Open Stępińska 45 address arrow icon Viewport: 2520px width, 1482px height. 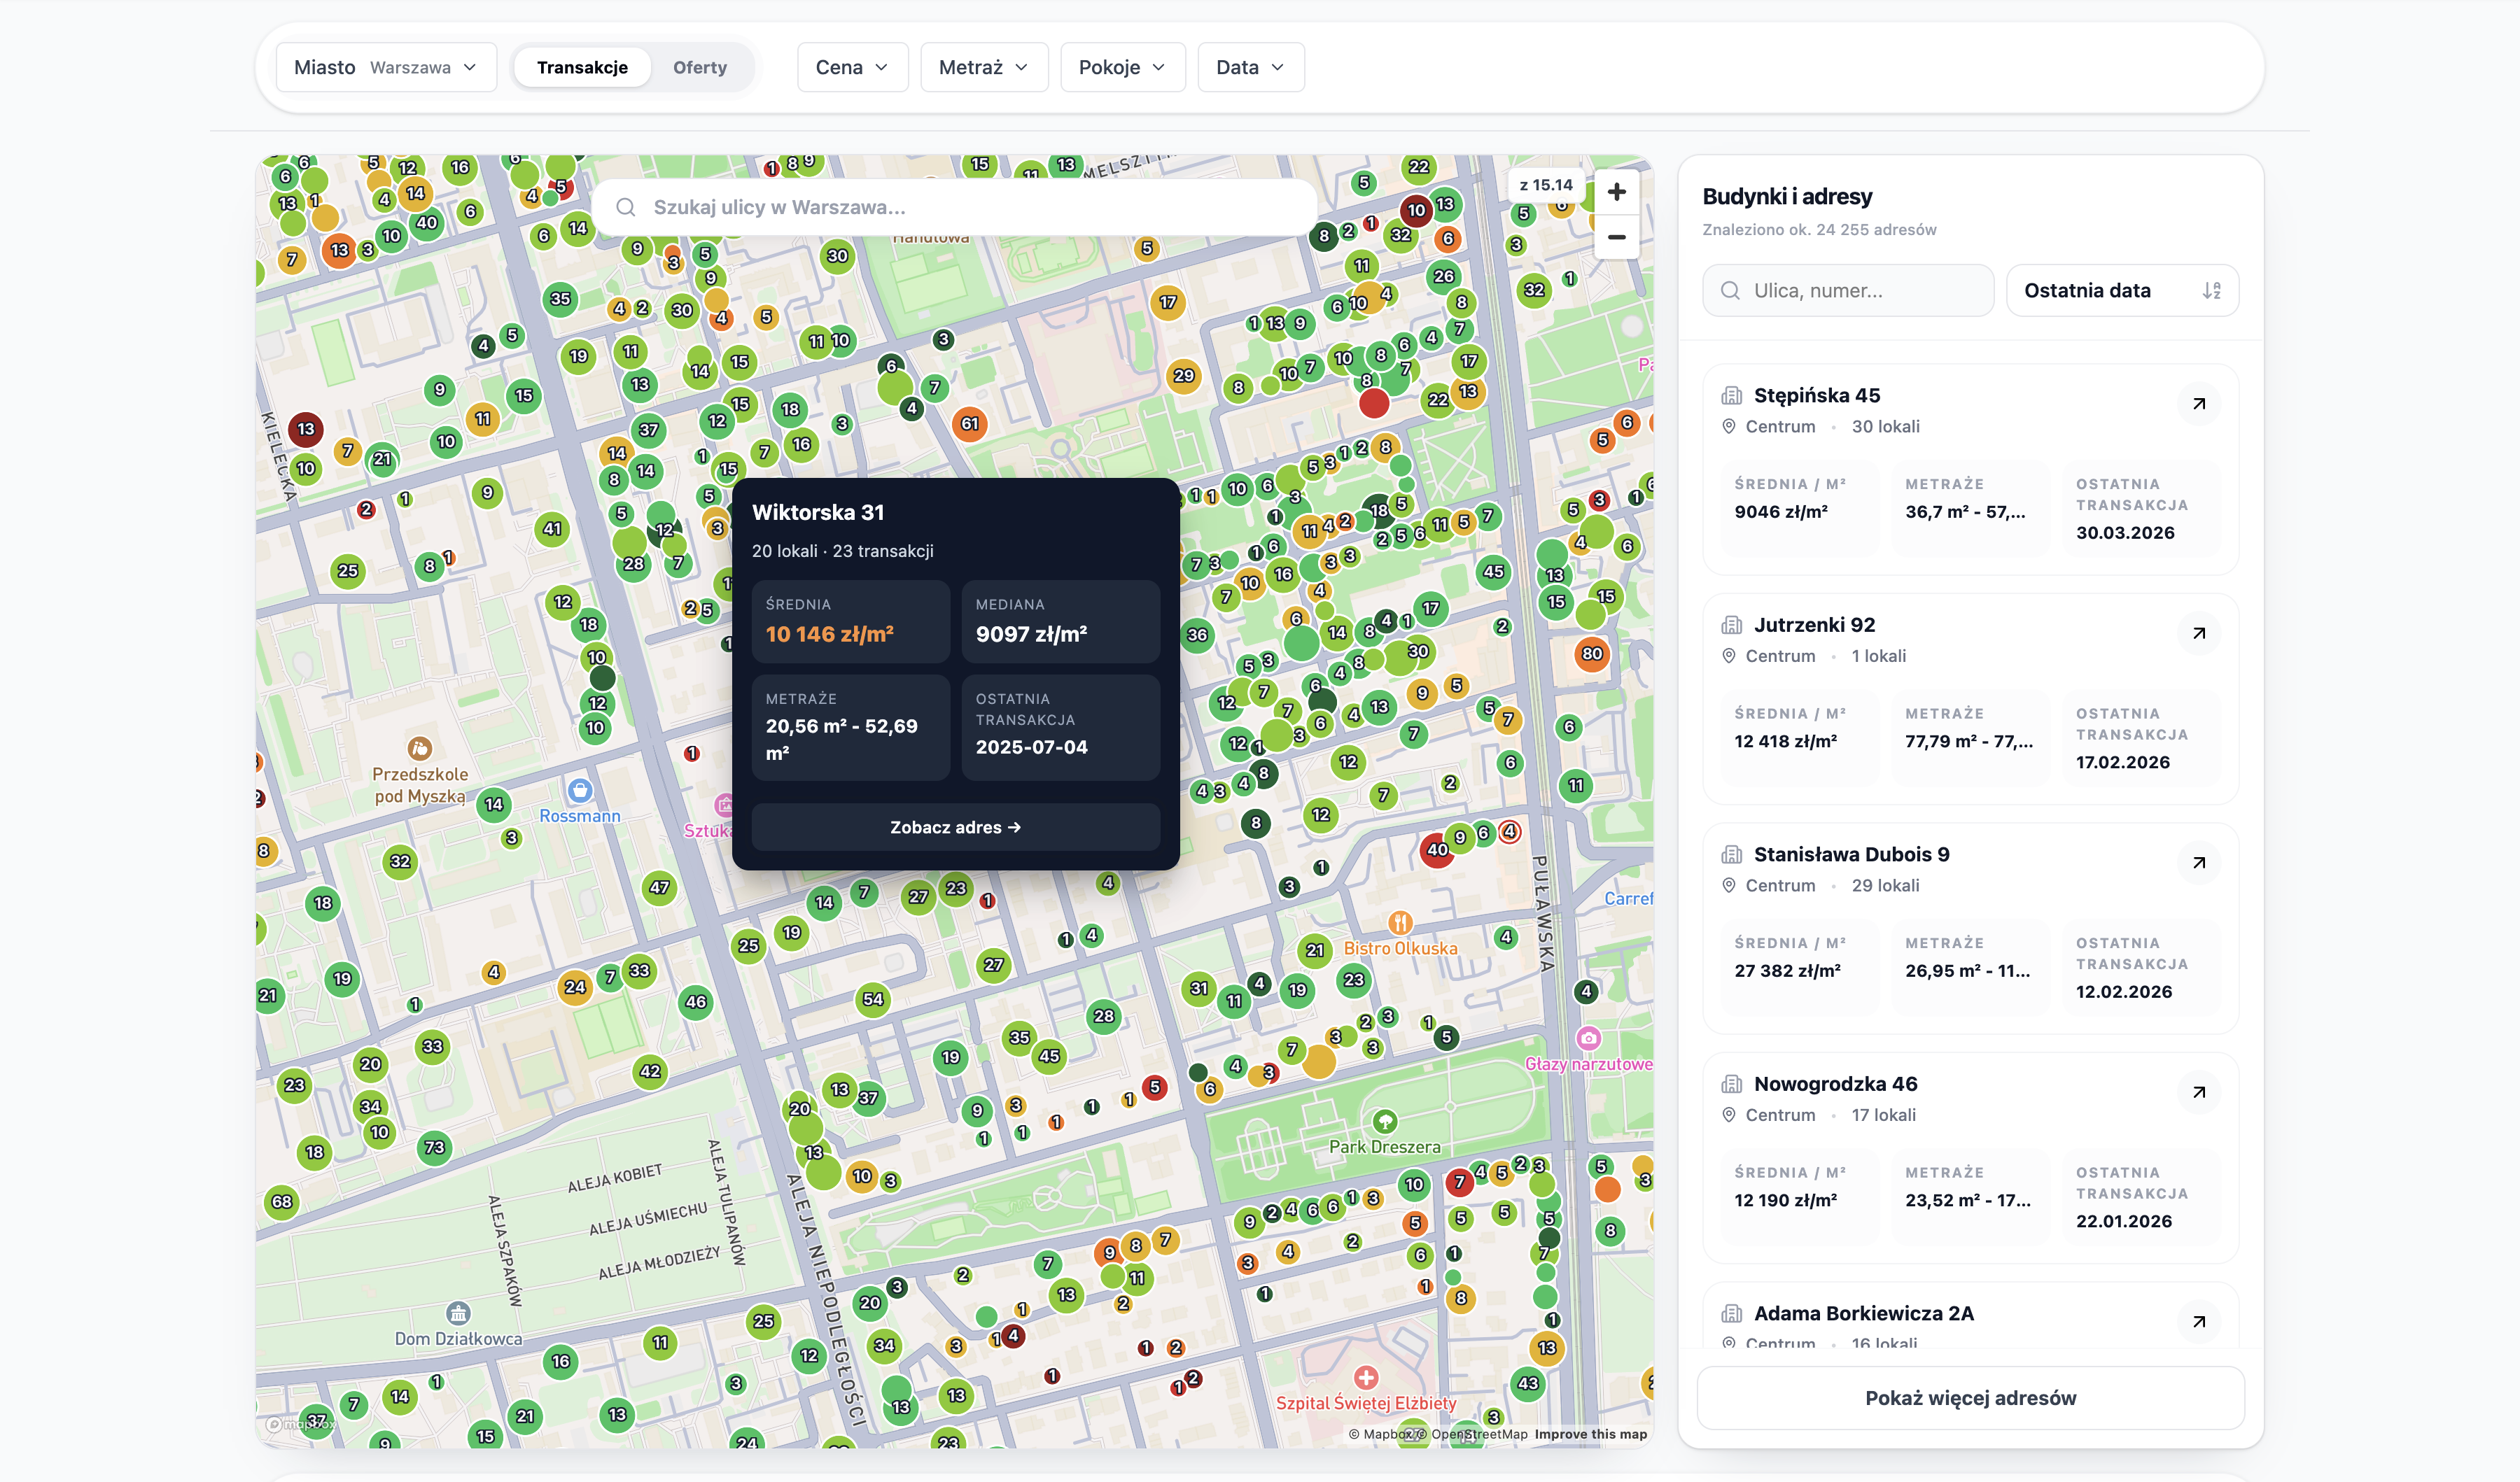pyautogui.click(x=2198, y=404)
